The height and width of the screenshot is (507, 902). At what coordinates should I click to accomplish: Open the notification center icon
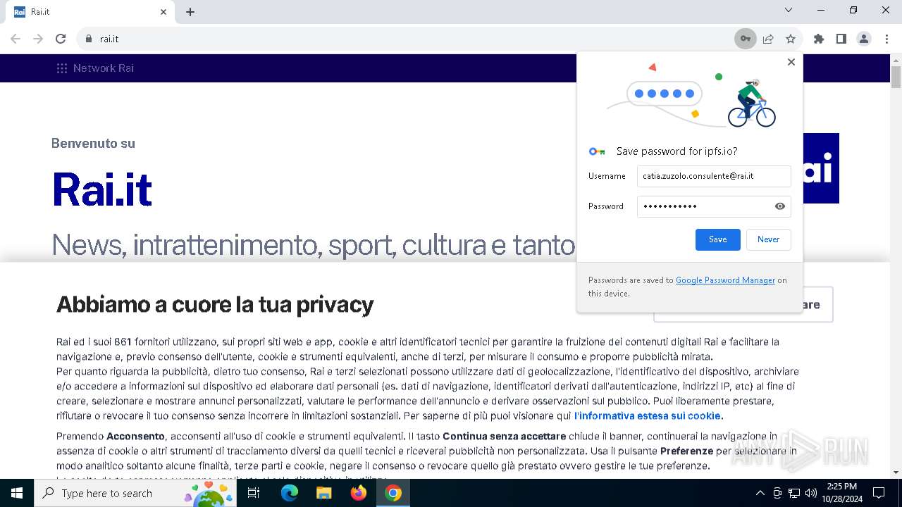(879, 493)
